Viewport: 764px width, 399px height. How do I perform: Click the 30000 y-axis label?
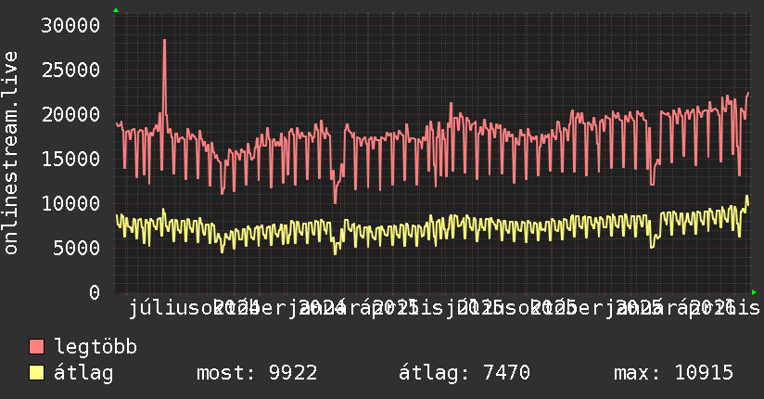70,25
